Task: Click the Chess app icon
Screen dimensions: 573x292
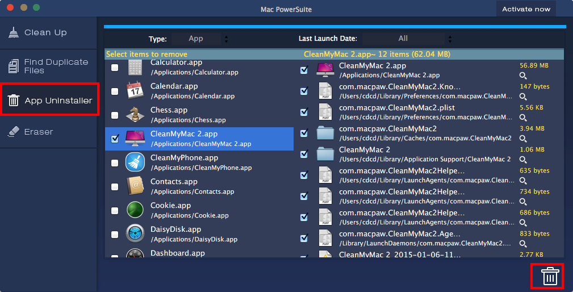Action: [x=135, y=115]
